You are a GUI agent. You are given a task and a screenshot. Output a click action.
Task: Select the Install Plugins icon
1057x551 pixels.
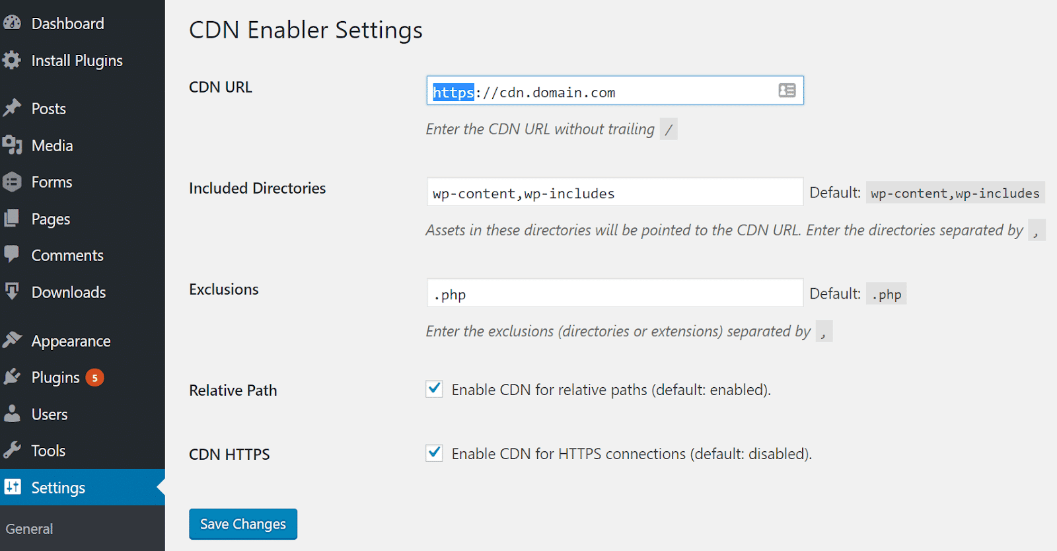pos(13,60)
